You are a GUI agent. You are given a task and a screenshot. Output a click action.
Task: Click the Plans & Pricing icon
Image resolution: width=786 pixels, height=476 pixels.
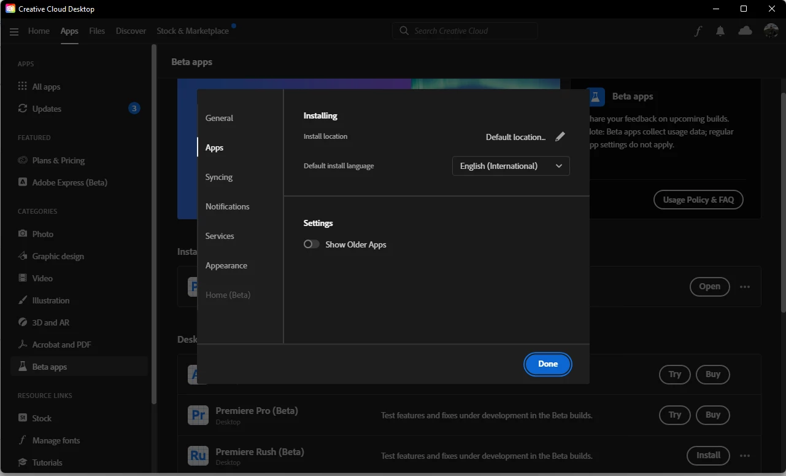[23, 160]
